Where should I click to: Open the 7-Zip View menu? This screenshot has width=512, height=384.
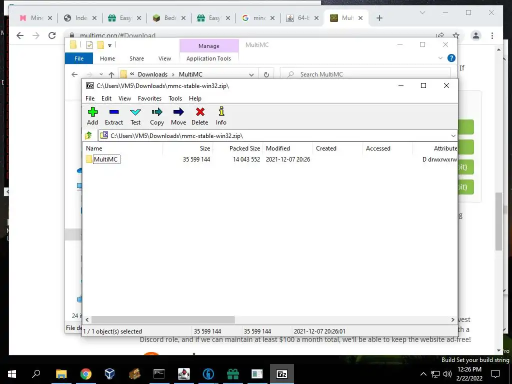[x=124, y=98]
